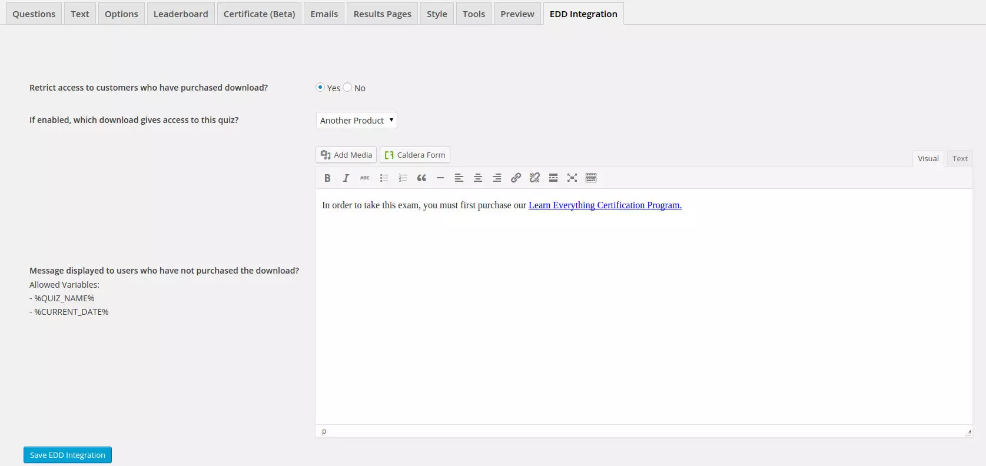Insert a numbered list
This screenshot has width=986, height=466.
(x=403, y=178)
